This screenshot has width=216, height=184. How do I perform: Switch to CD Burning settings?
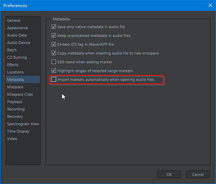(17, 57)
